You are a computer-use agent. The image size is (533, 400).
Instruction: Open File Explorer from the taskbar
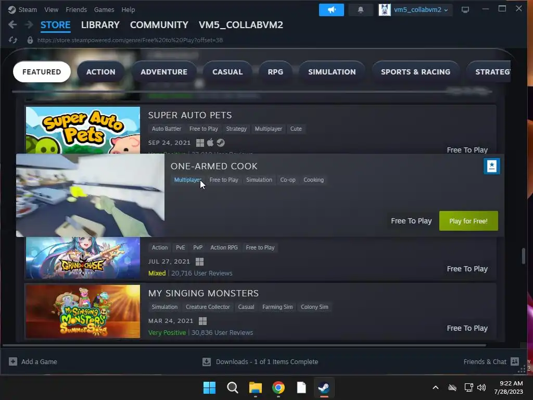[x=255, y=387]
